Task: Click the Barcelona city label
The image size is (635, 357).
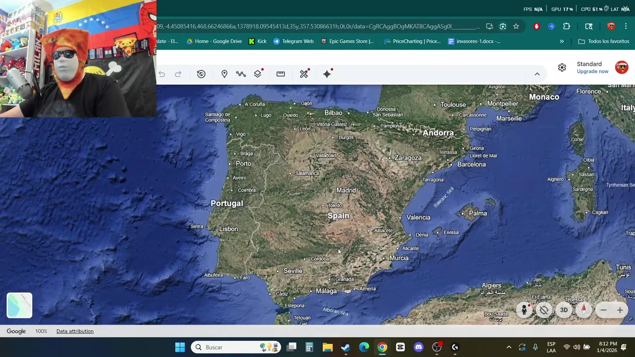Action: 471,164
